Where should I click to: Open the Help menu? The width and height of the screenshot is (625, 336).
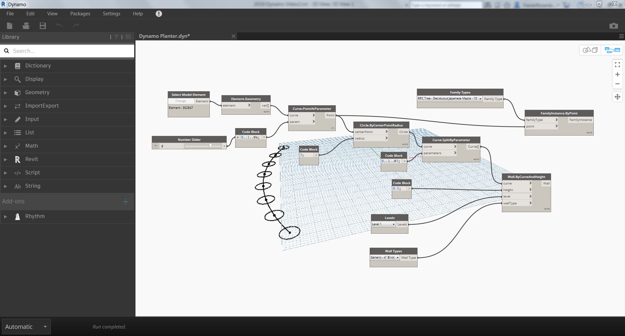[x=138, y=14]
